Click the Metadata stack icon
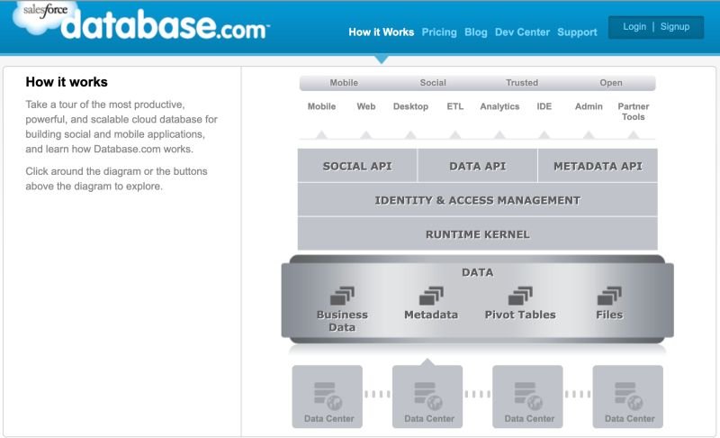 (431, 296)
